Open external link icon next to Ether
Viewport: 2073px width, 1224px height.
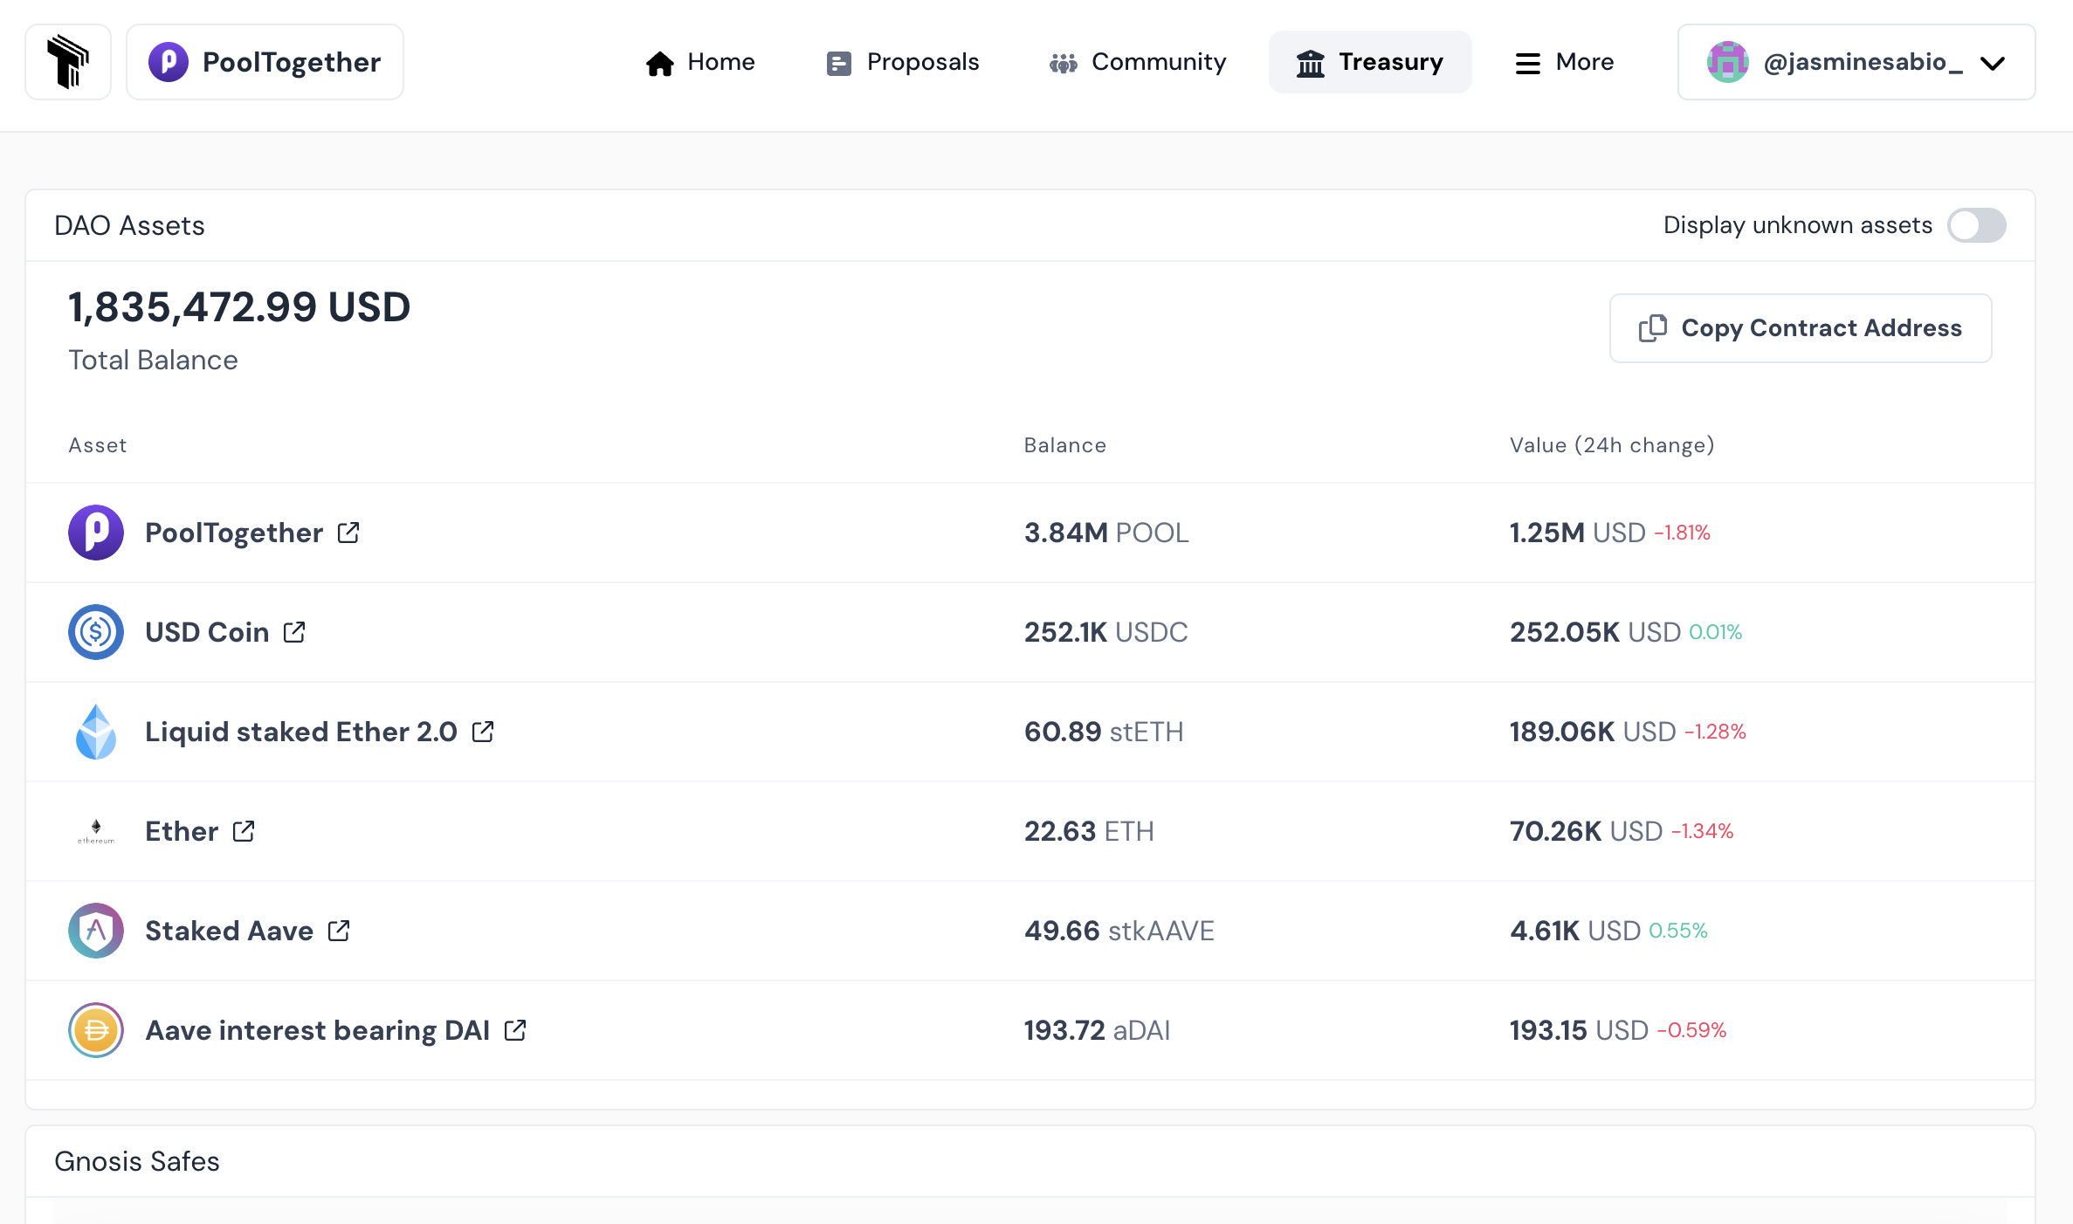point(244,831)
